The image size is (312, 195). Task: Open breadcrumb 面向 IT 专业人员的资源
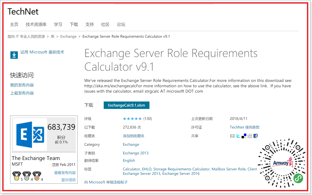(26, 37)
